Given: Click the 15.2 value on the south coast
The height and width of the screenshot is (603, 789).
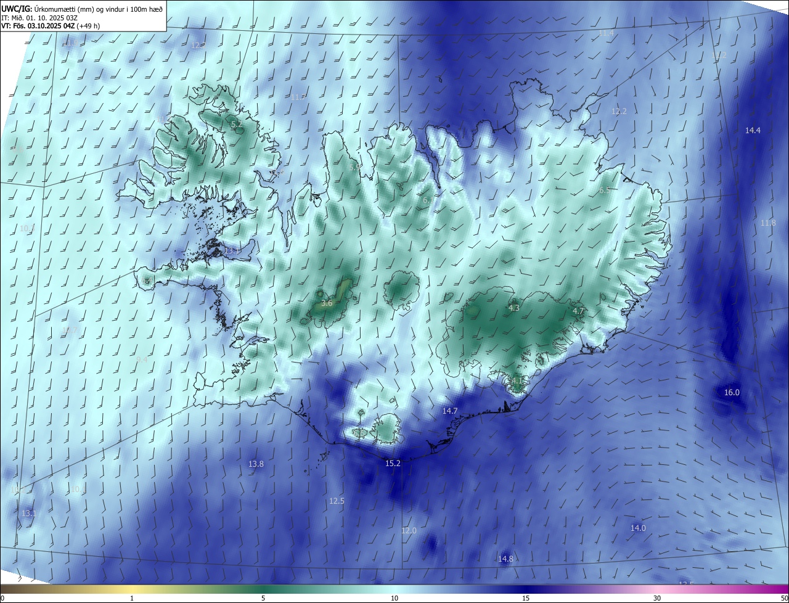Looking at the screenshot, I should tap(393, 464).
